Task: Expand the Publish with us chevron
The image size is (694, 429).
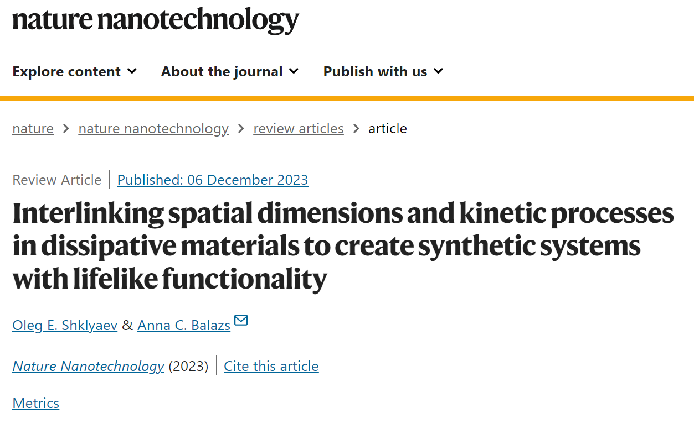Action: click(438, 71)
